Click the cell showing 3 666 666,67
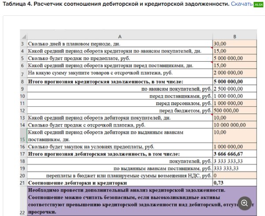Viewport: 265px width, 216px height. point(234,154)
